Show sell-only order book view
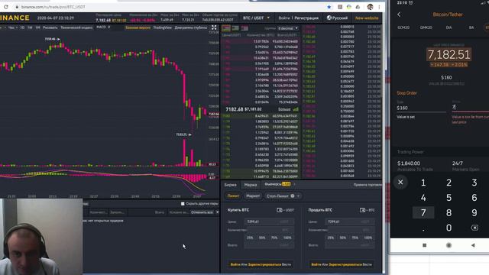 click(244, 28)
